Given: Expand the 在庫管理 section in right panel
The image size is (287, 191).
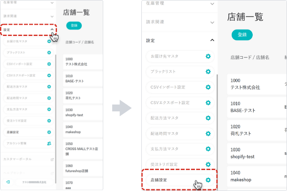Looking at the screenshot, I should (x=212, y=4).
